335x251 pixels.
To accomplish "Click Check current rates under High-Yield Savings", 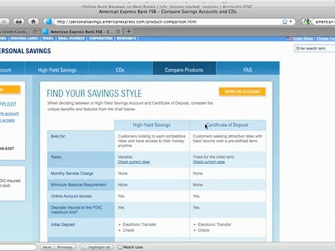I will click(134, 162).
